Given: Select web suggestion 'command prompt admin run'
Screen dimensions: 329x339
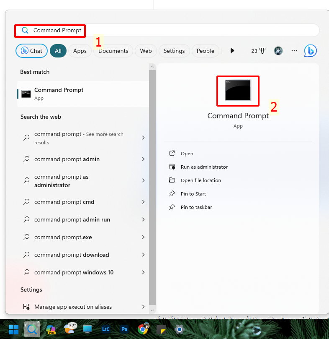Looking at the screenshot, I should coord(83,219).
